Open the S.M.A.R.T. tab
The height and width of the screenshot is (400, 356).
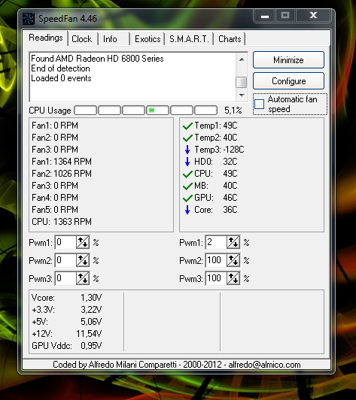189,39
